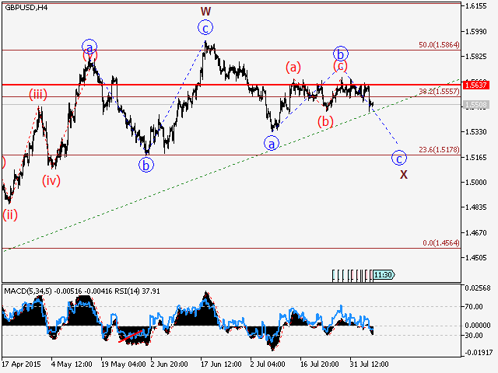
Task: Click the 0.00000 MACD zero level label
Action: click(x=478, y=326)
